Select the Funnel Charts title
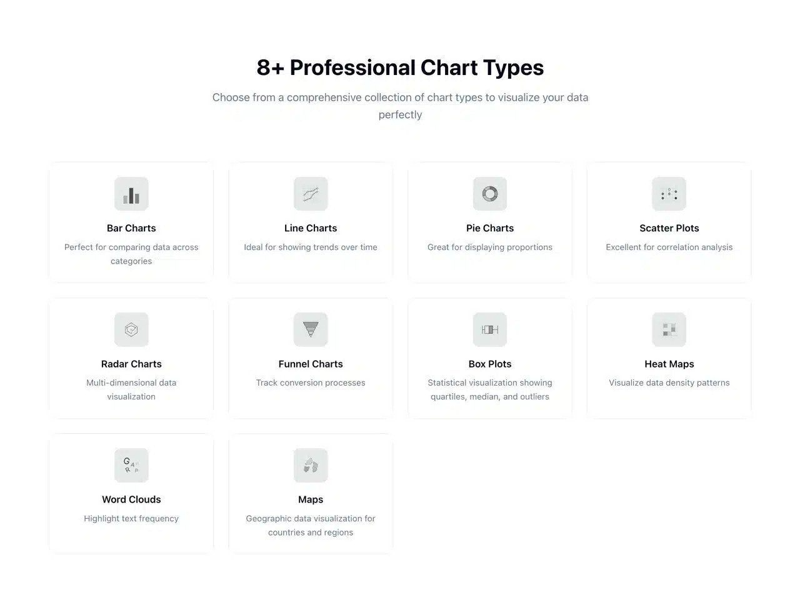 click(x=311, y=364)
